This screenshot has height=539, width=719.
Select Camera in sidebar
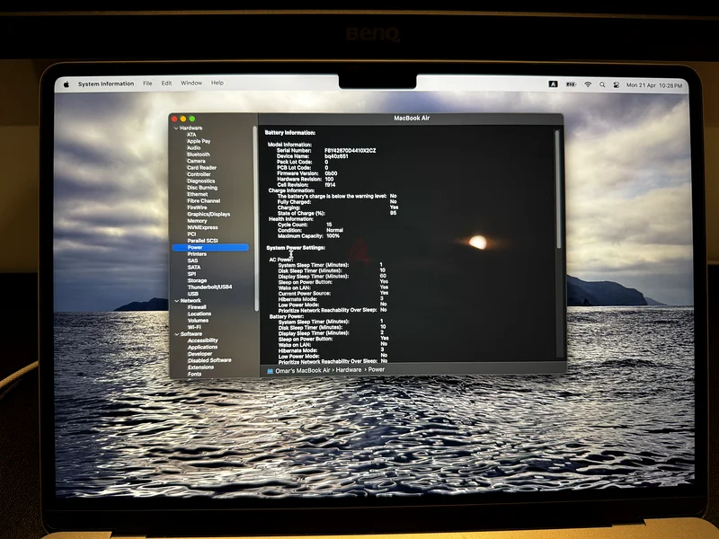click(x=196, y=162)
